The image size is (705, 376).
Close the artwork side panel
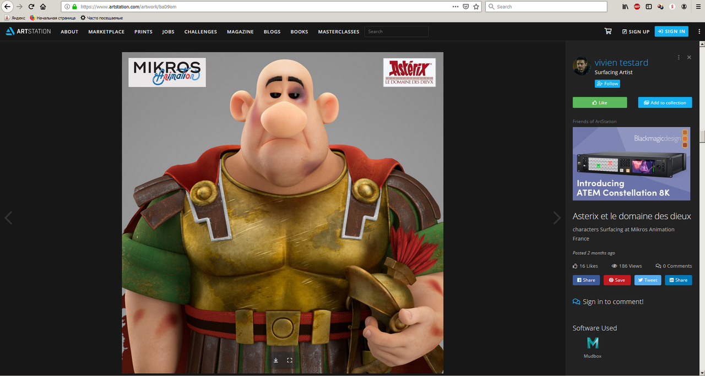[689, 57]
